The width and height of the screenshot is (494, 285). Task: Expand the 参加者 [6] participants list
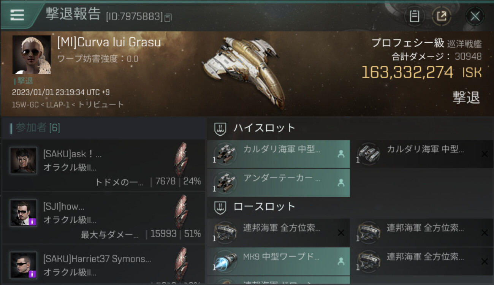pos(35,128)
